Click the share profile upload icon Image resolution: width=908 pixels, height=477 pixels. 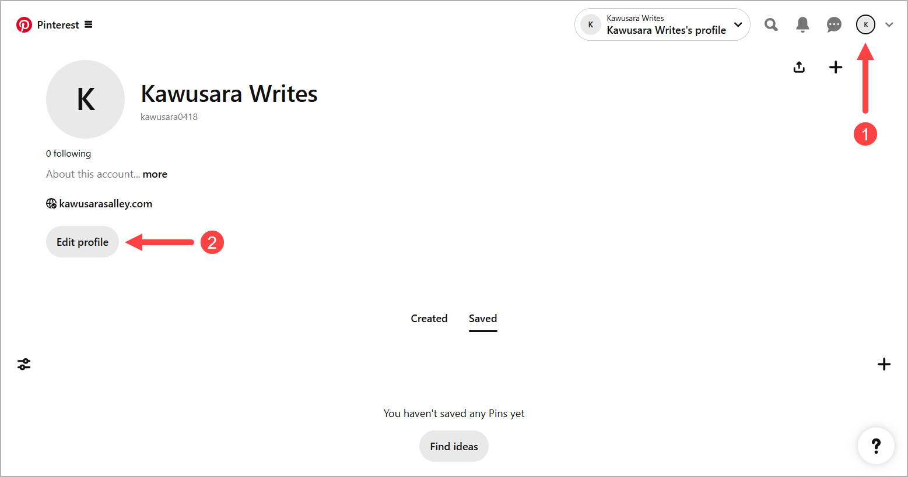coord(799,67)
